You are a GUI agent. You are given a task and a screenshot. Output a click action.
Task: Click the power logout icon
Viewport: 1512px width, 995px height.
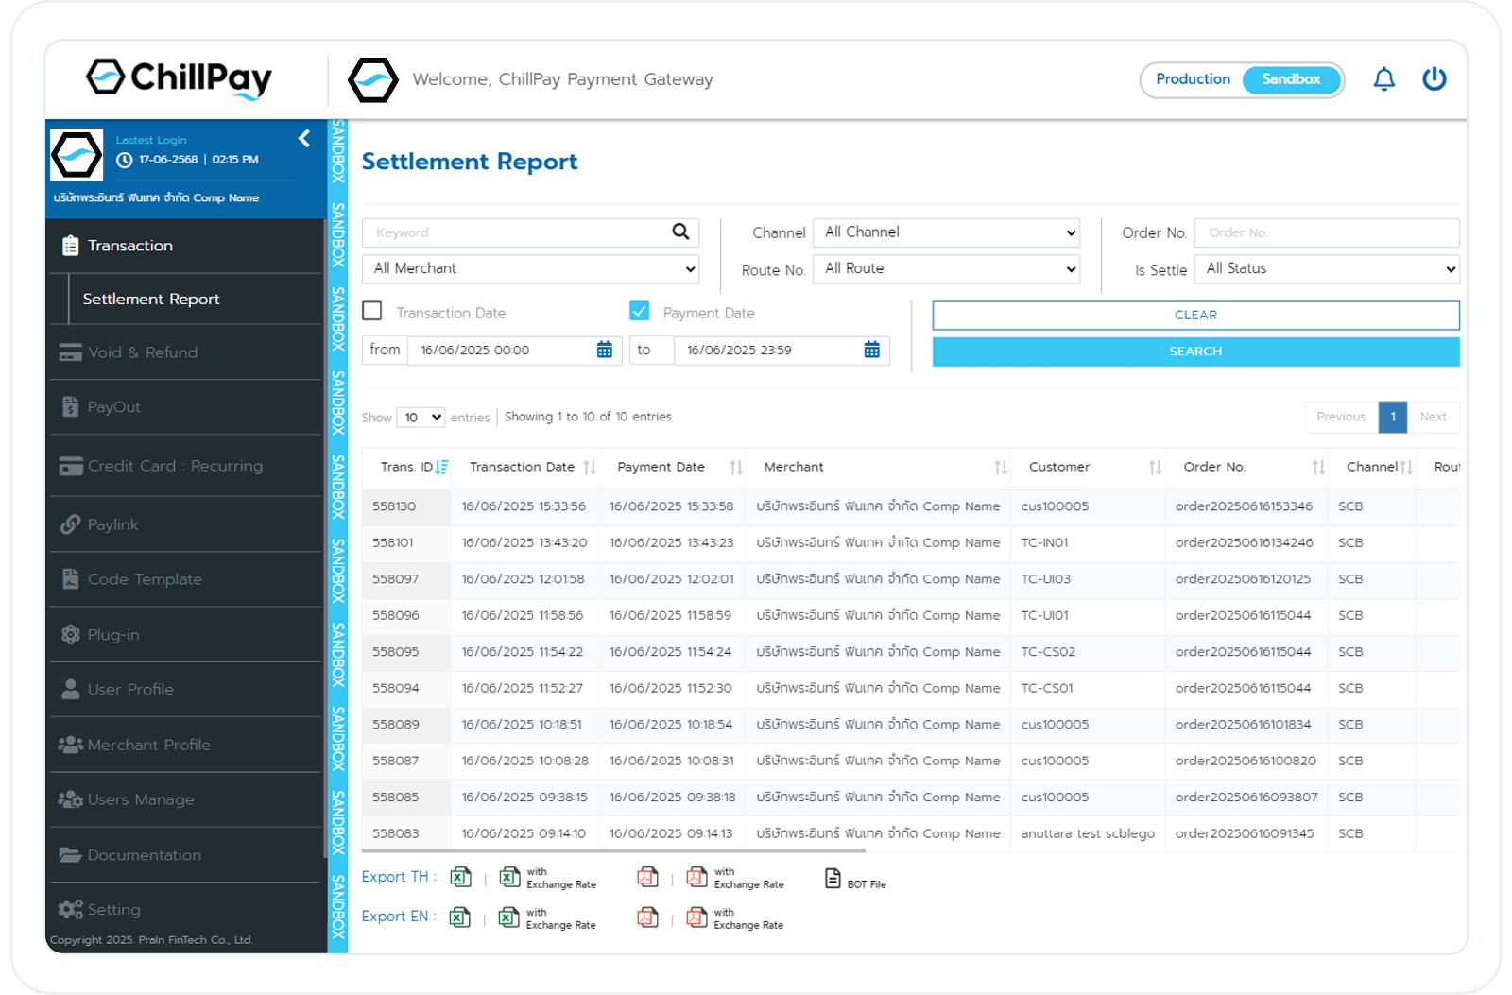coord(1434,79)
